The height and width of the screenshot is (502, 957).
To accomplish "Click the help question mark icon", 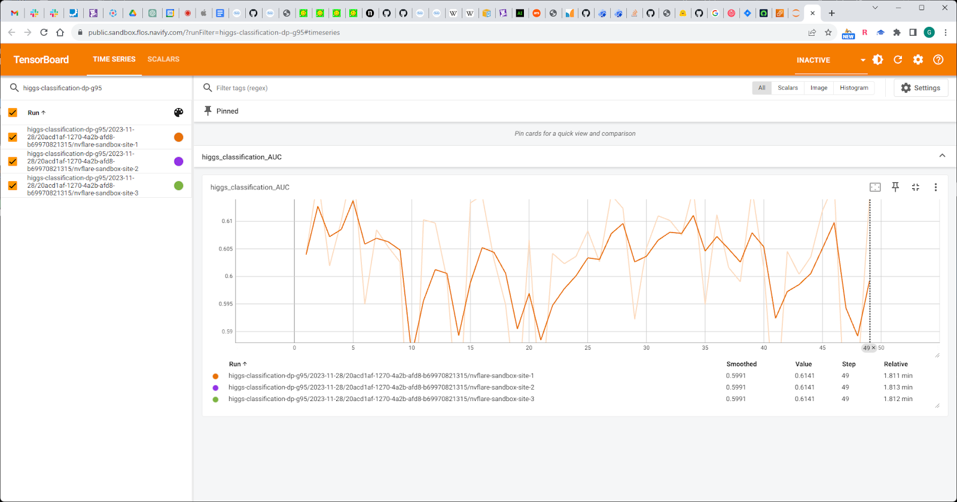I will [938, 60].
